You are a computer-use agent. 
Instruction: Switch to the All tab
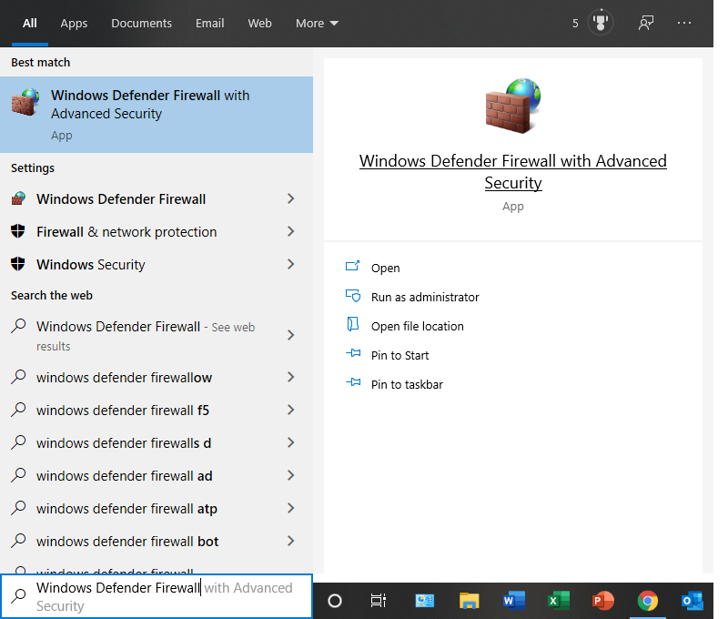tap(30, 24)
